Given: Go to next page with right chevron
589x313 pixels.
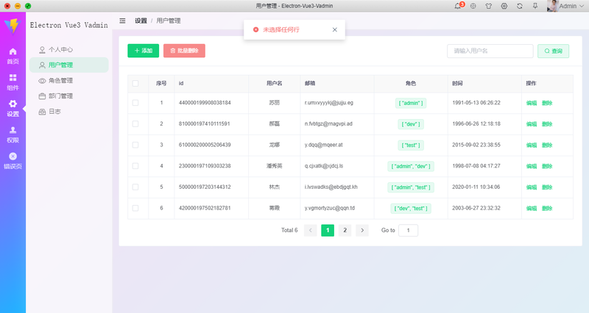Looking at the screenshot, I should click(x=362, y=230).
